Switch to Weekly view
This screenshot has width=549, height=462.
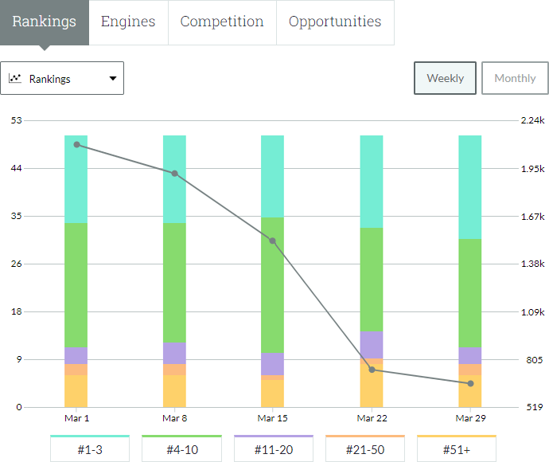point(445,78)
